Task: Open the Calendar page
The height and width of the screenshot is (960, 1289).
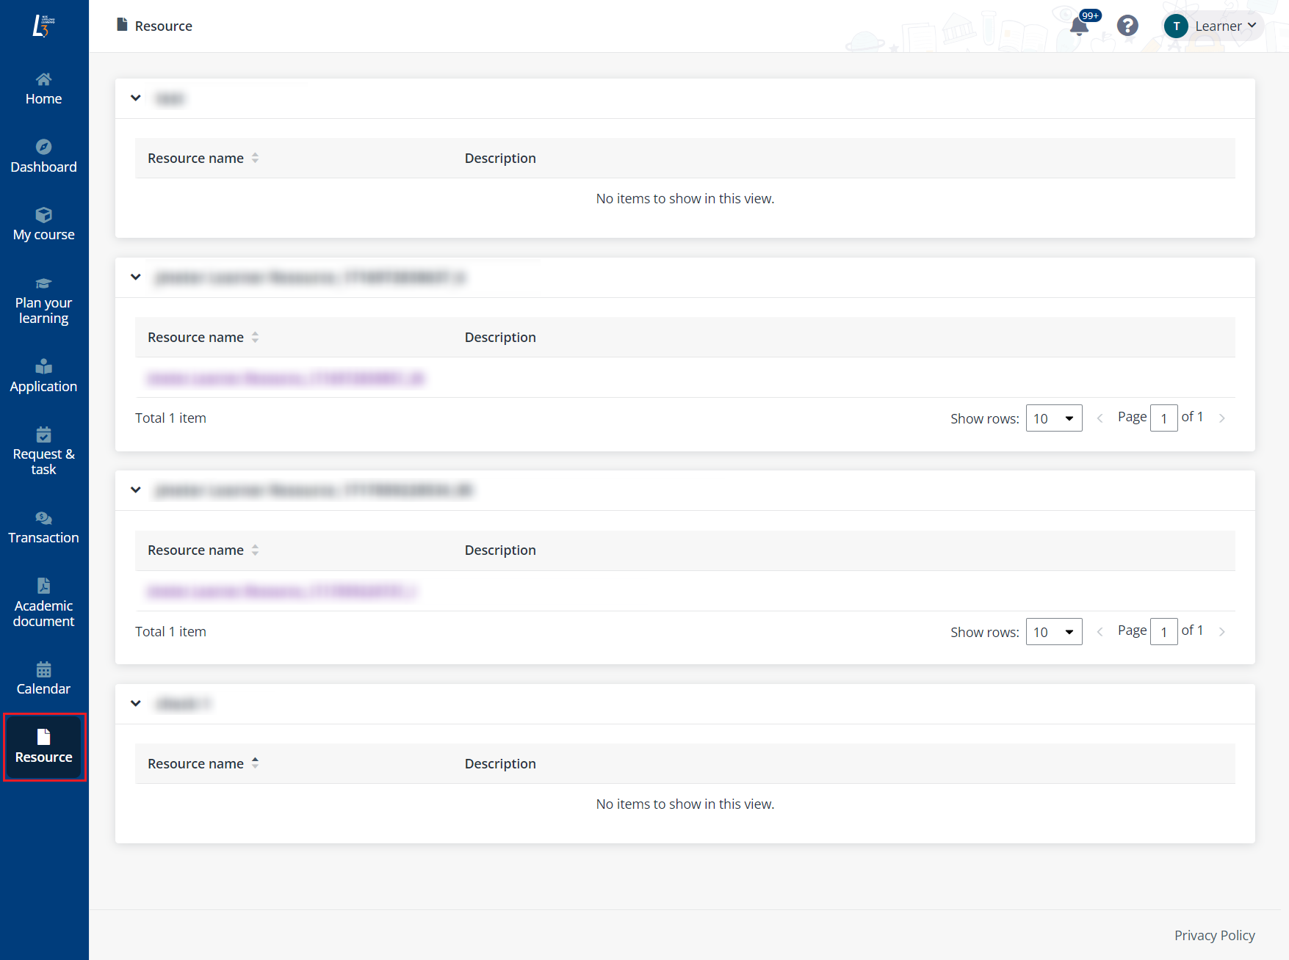Action: 43,679
